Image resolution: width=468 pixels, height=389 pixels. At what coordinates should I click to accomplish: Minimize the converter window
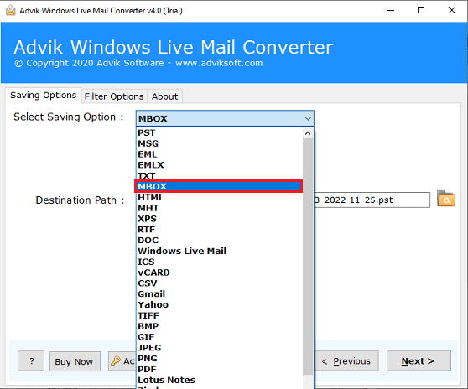391,10
